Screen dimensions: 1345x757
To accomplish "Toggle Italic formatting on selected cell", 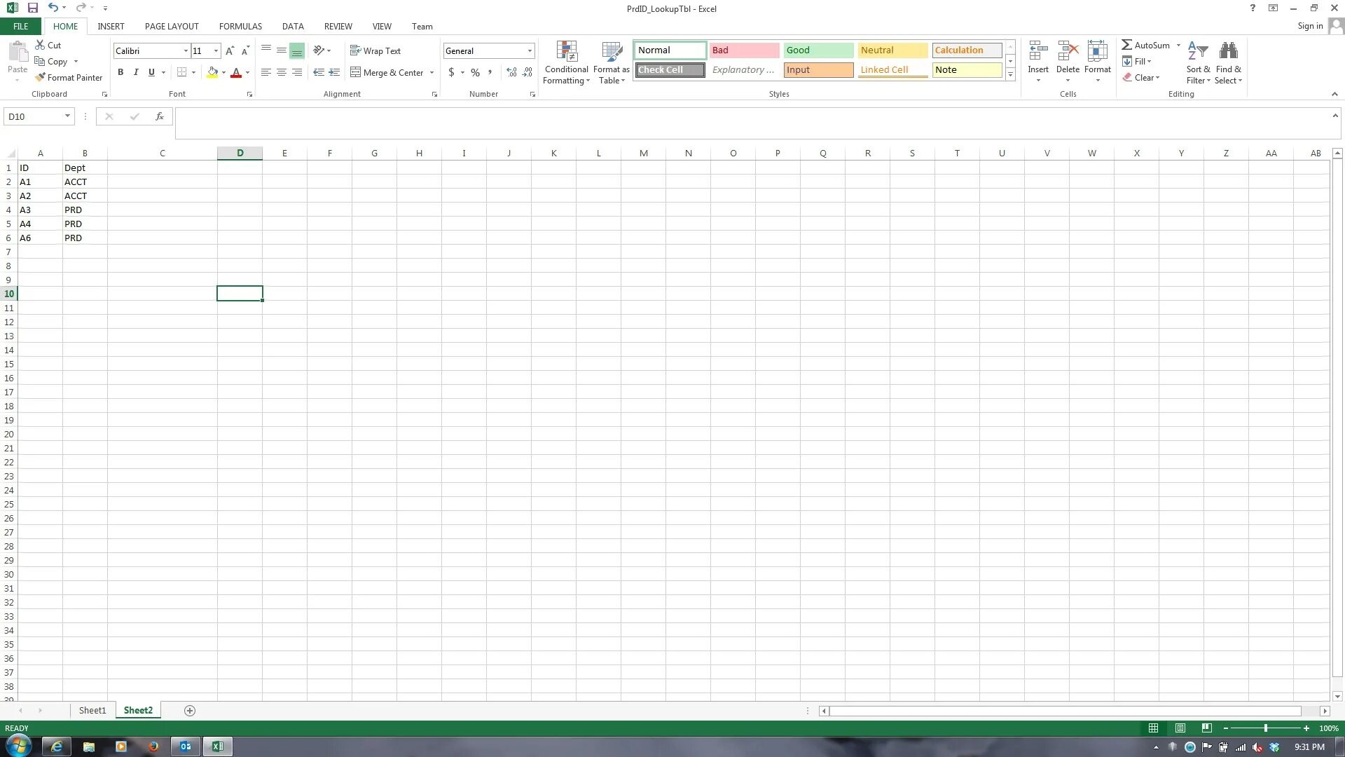I will (136, 71).
